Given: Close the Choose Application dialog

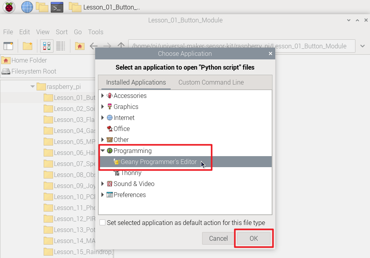Looking at the screenshot, I should point(271,53).
